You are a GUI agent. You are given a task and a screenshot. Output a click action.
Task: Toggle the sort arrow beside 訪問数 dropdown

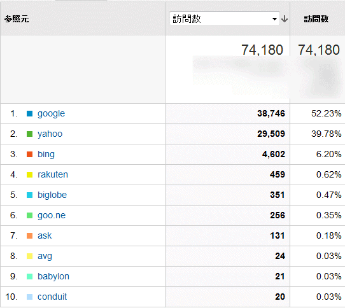click(x=285, y=19)
